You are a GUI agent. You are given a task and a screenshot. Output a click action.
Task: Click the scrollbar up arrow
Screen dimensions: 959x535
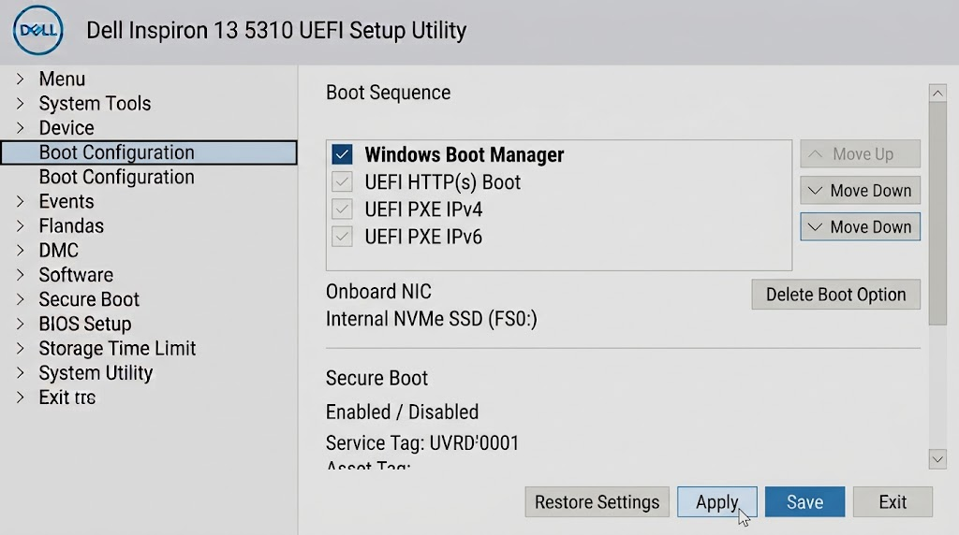(937, 94)
